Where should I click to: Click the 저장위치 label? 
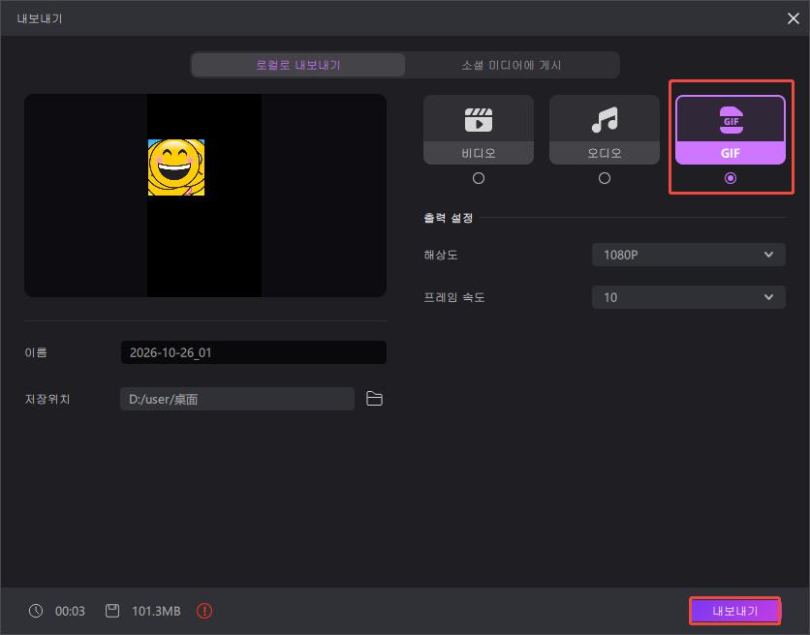pos(47,399)
